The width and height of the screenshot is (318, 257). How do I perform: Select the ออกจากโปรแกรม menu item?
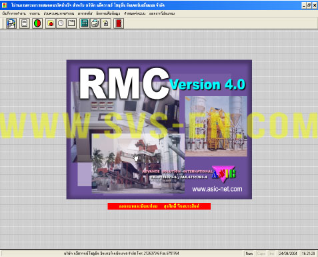pos(162,13)
